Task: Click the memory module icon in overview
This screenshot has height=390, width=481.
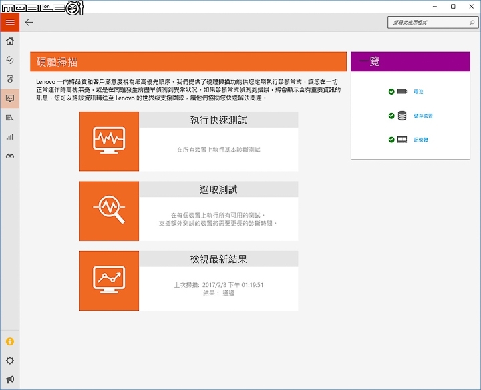Action: tap(402, 140)
